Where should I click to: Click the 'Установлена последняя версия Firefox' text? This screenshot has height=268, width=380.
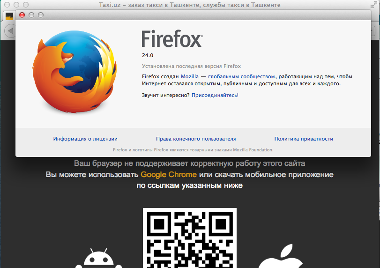coord(192,66)
